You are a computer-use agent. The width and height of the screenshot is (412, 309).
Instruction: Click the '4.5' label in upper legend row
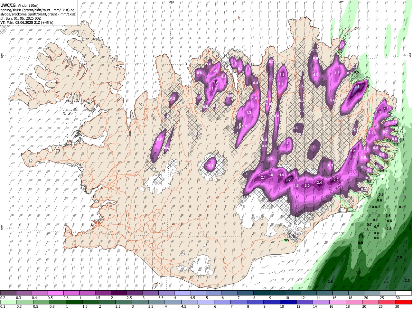(x=192, y=298)
